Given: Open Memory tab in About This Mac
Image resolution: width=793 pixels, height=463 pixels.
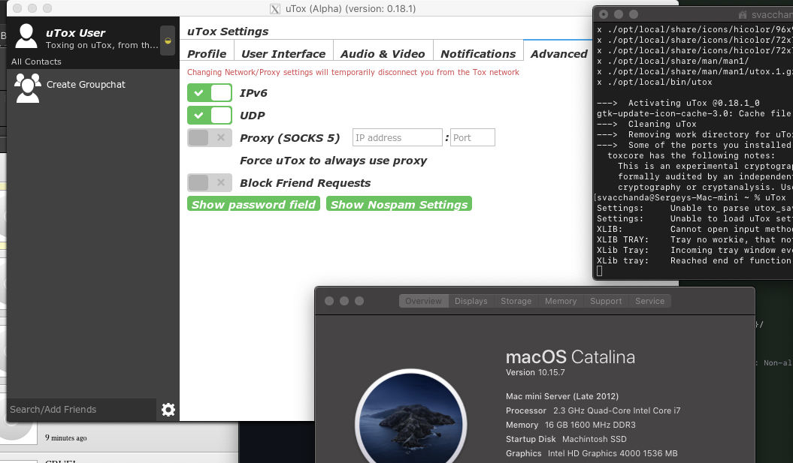Looking at the screenshot, I should [560, 301].
